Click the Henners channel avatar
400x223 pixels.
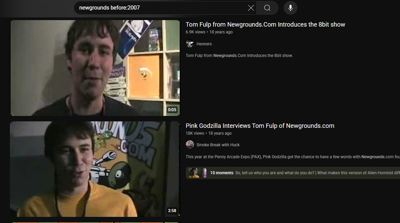coord(190,44)
